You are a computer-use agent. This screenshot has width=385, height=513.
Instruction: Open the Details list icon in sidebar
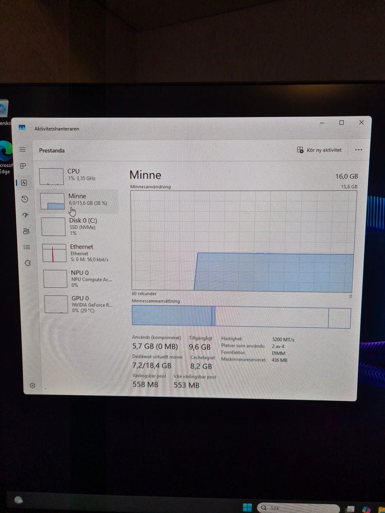[x=27, y=247]
